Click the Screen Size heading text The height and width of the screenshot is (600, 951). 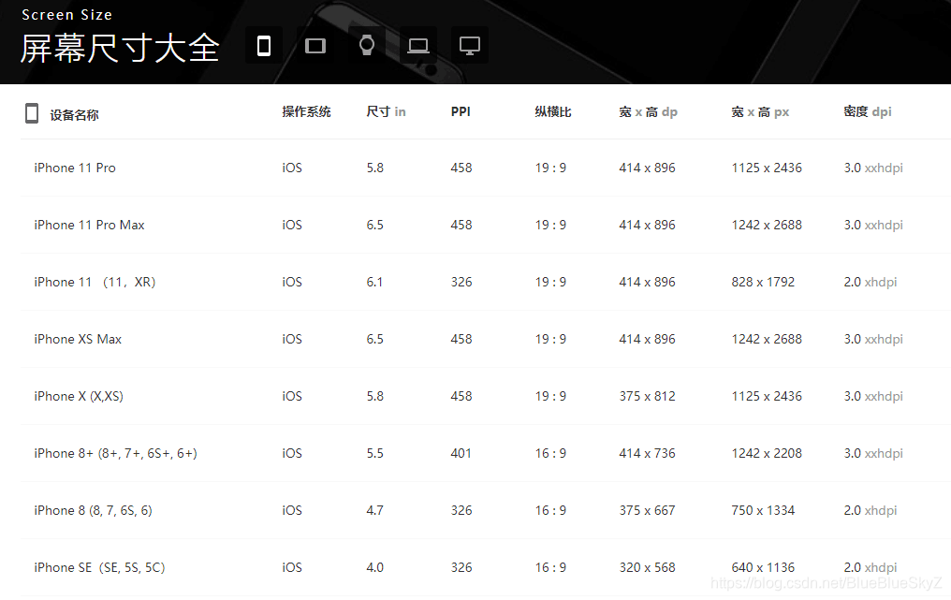point(66,15)
